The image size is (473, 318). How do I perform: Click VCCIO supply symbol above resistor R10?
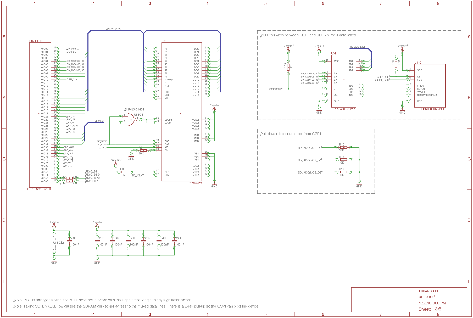(288, 48)
